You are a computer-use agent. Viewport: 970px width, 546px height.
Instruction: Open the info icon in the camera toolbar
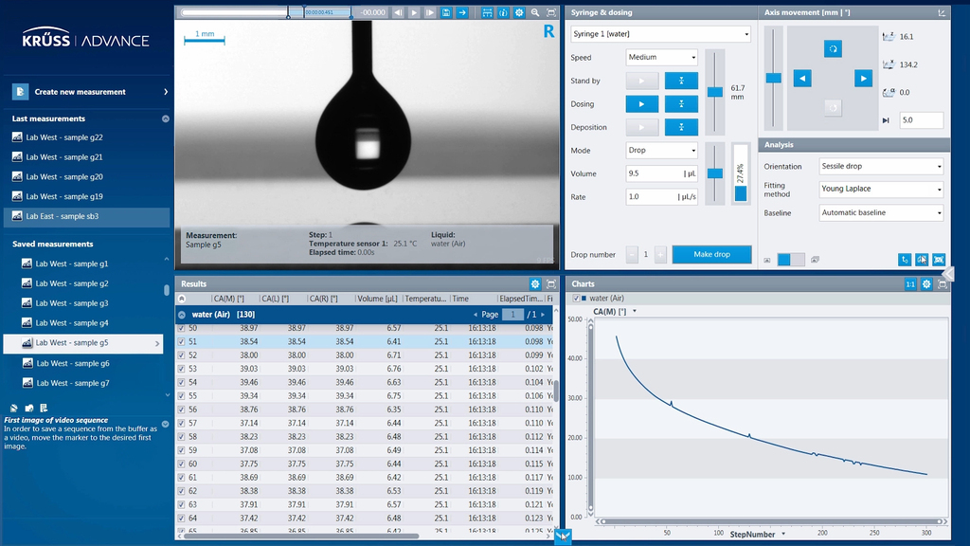[x=502, y=11]
